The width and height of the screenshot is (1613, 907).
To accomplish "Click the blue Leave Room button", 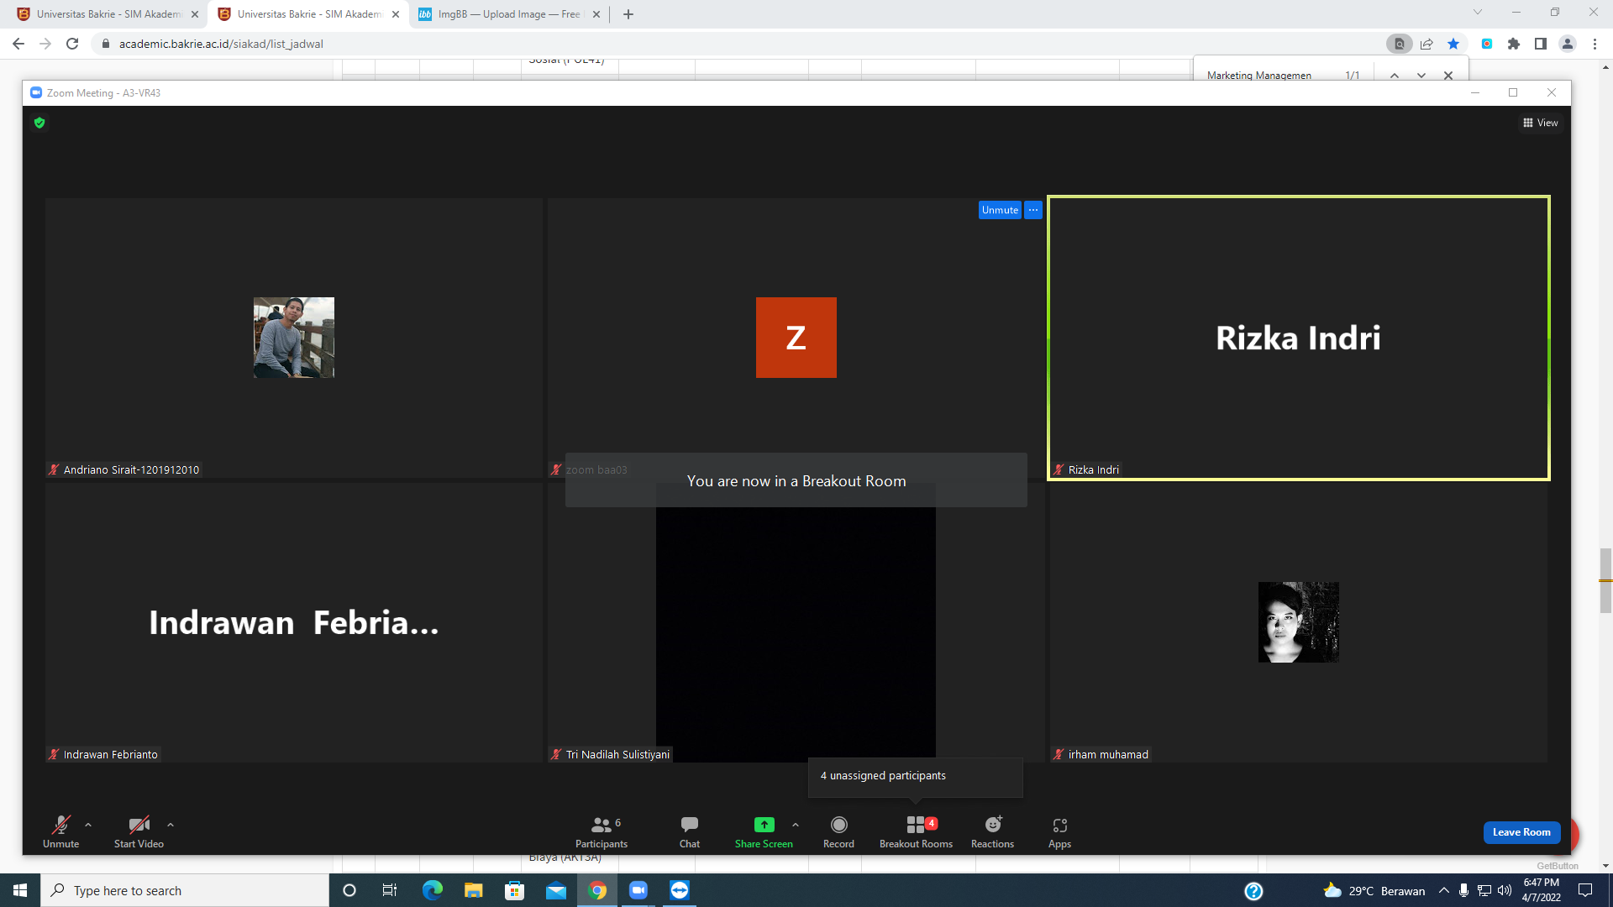I will [x=1521, y=832].
